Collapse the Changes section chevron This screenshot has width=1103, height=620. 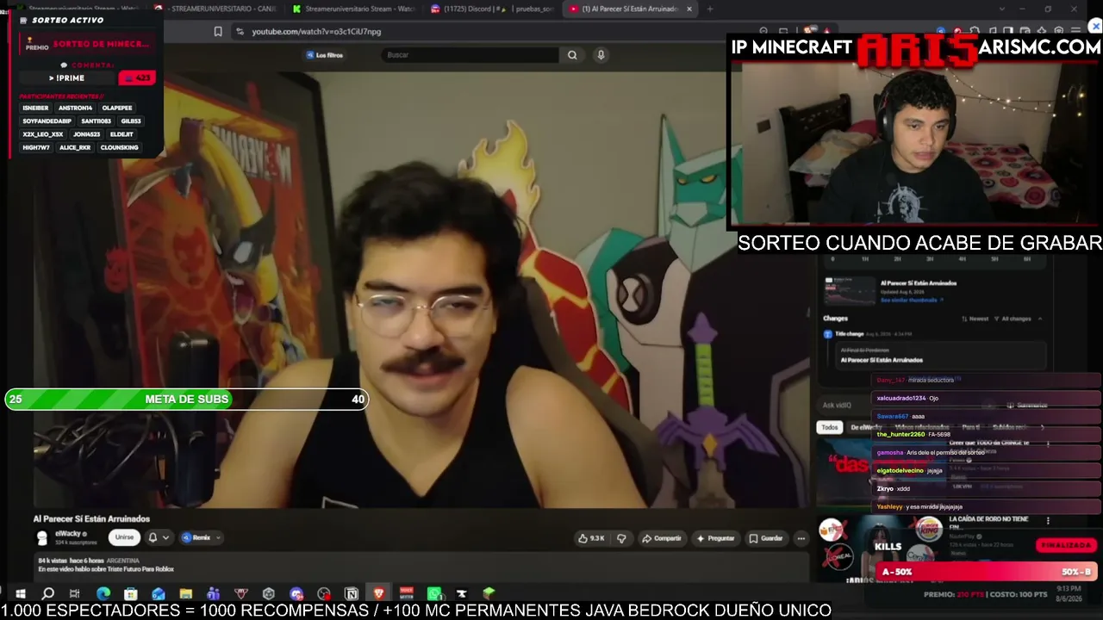(x=1040, y=319)
